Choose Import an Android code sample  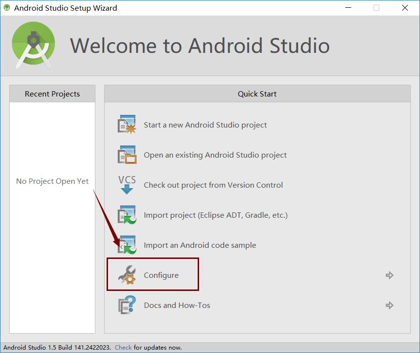point(200,245)
